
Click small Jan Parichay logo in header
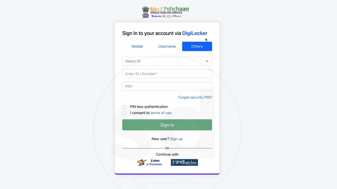click(x=177, y=16)
